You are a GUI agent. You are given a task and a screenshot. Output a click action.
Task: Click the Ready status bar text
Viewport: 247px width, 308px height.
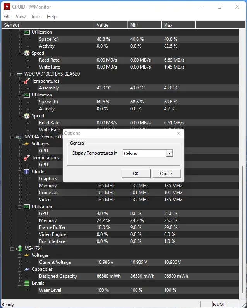tap(8, 305)
